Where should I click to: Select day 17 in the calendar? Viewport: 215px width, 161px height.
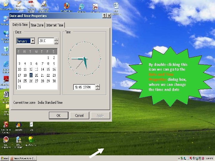click(x=19, y=75)
